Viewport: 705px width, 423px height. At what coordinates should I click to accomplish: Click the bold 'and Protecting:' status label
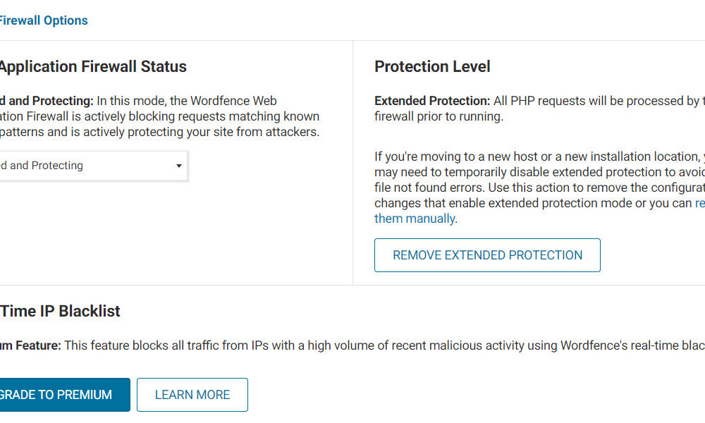(47, 101)
